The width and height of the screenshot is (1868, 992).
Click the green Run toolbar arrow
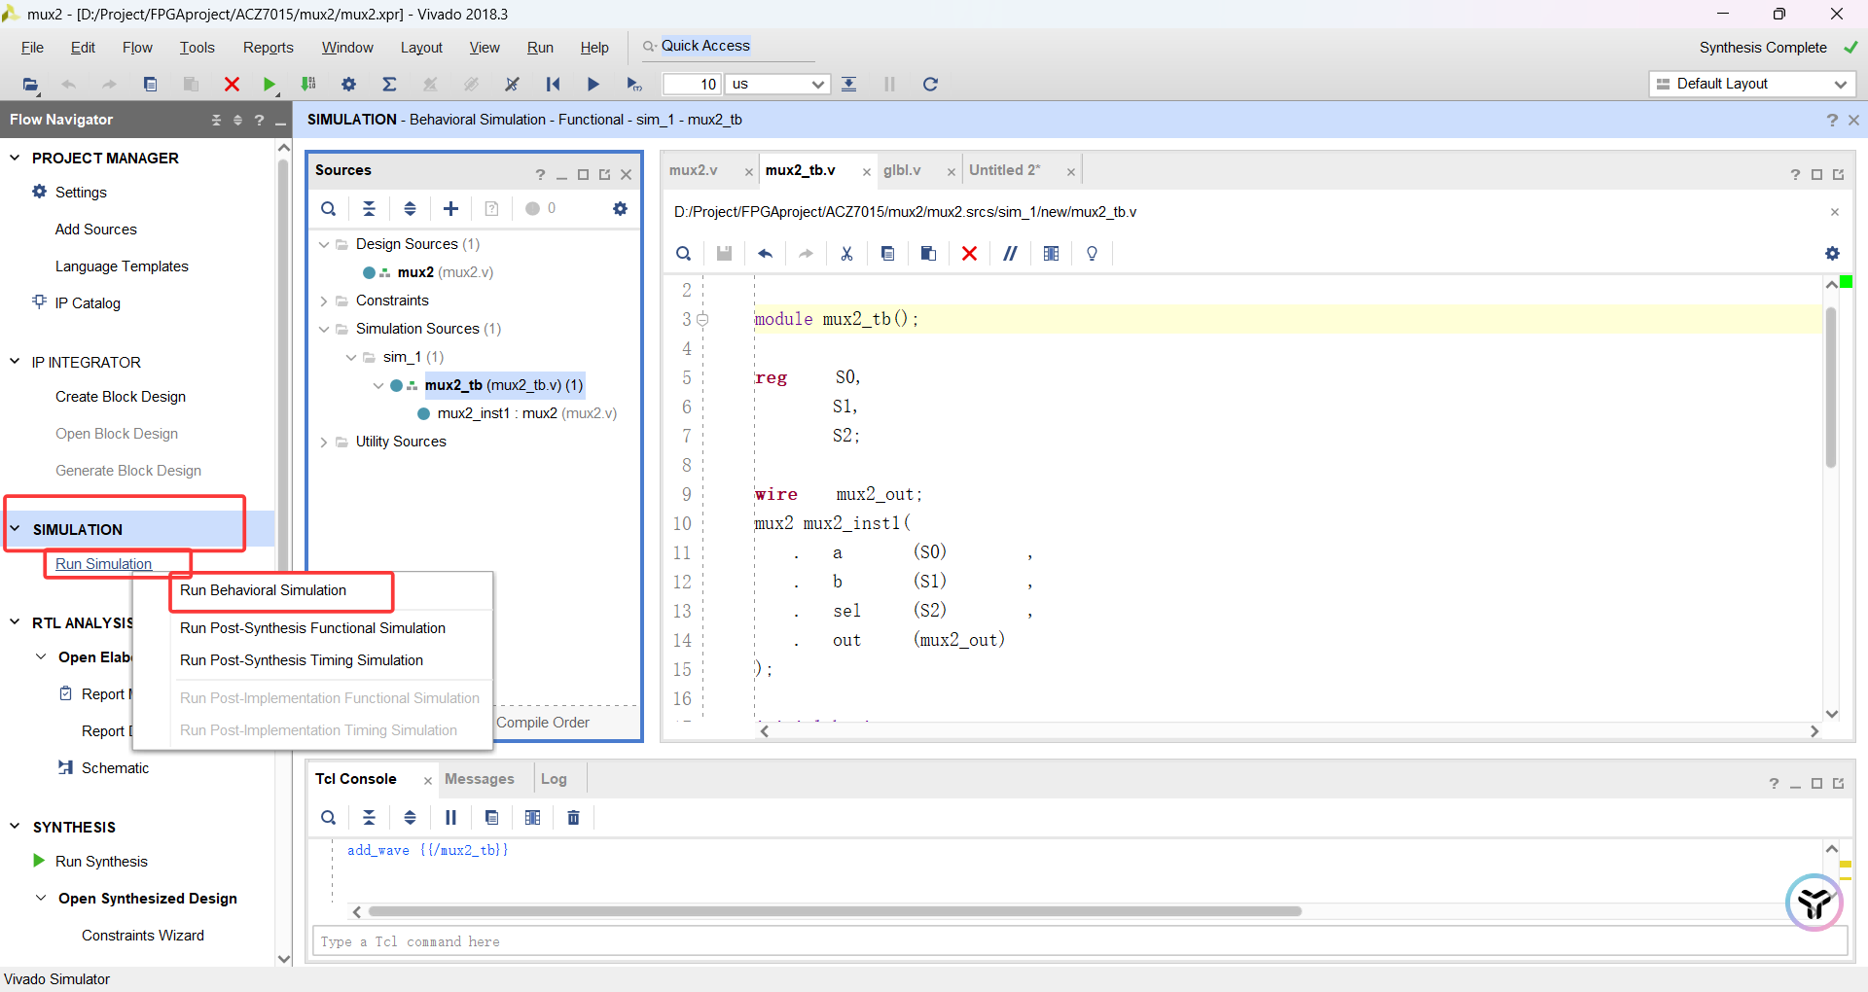pyautogui.click(x=269, y=85)
